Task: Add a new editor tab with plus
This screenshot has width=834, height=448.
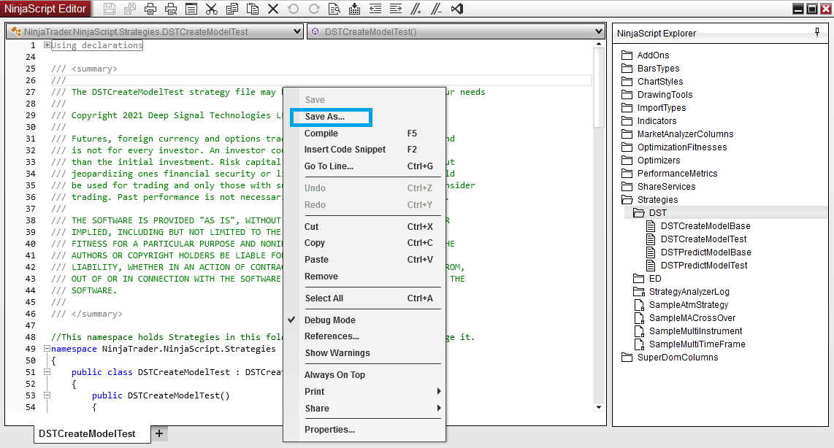Action: [x=159, y=433]
